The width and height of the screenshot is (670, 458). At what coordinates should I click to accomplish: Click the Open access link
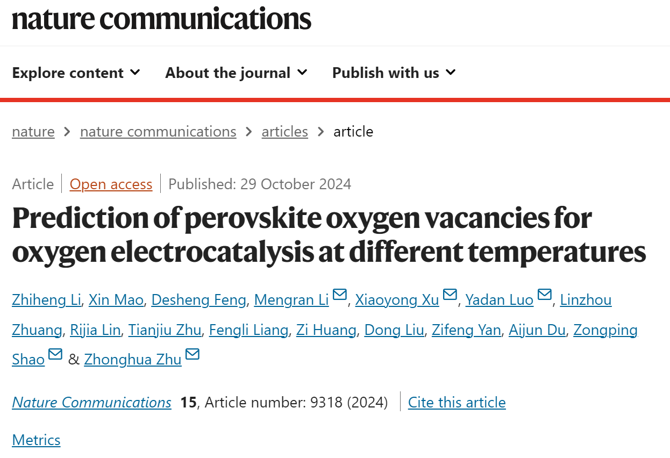111,184
